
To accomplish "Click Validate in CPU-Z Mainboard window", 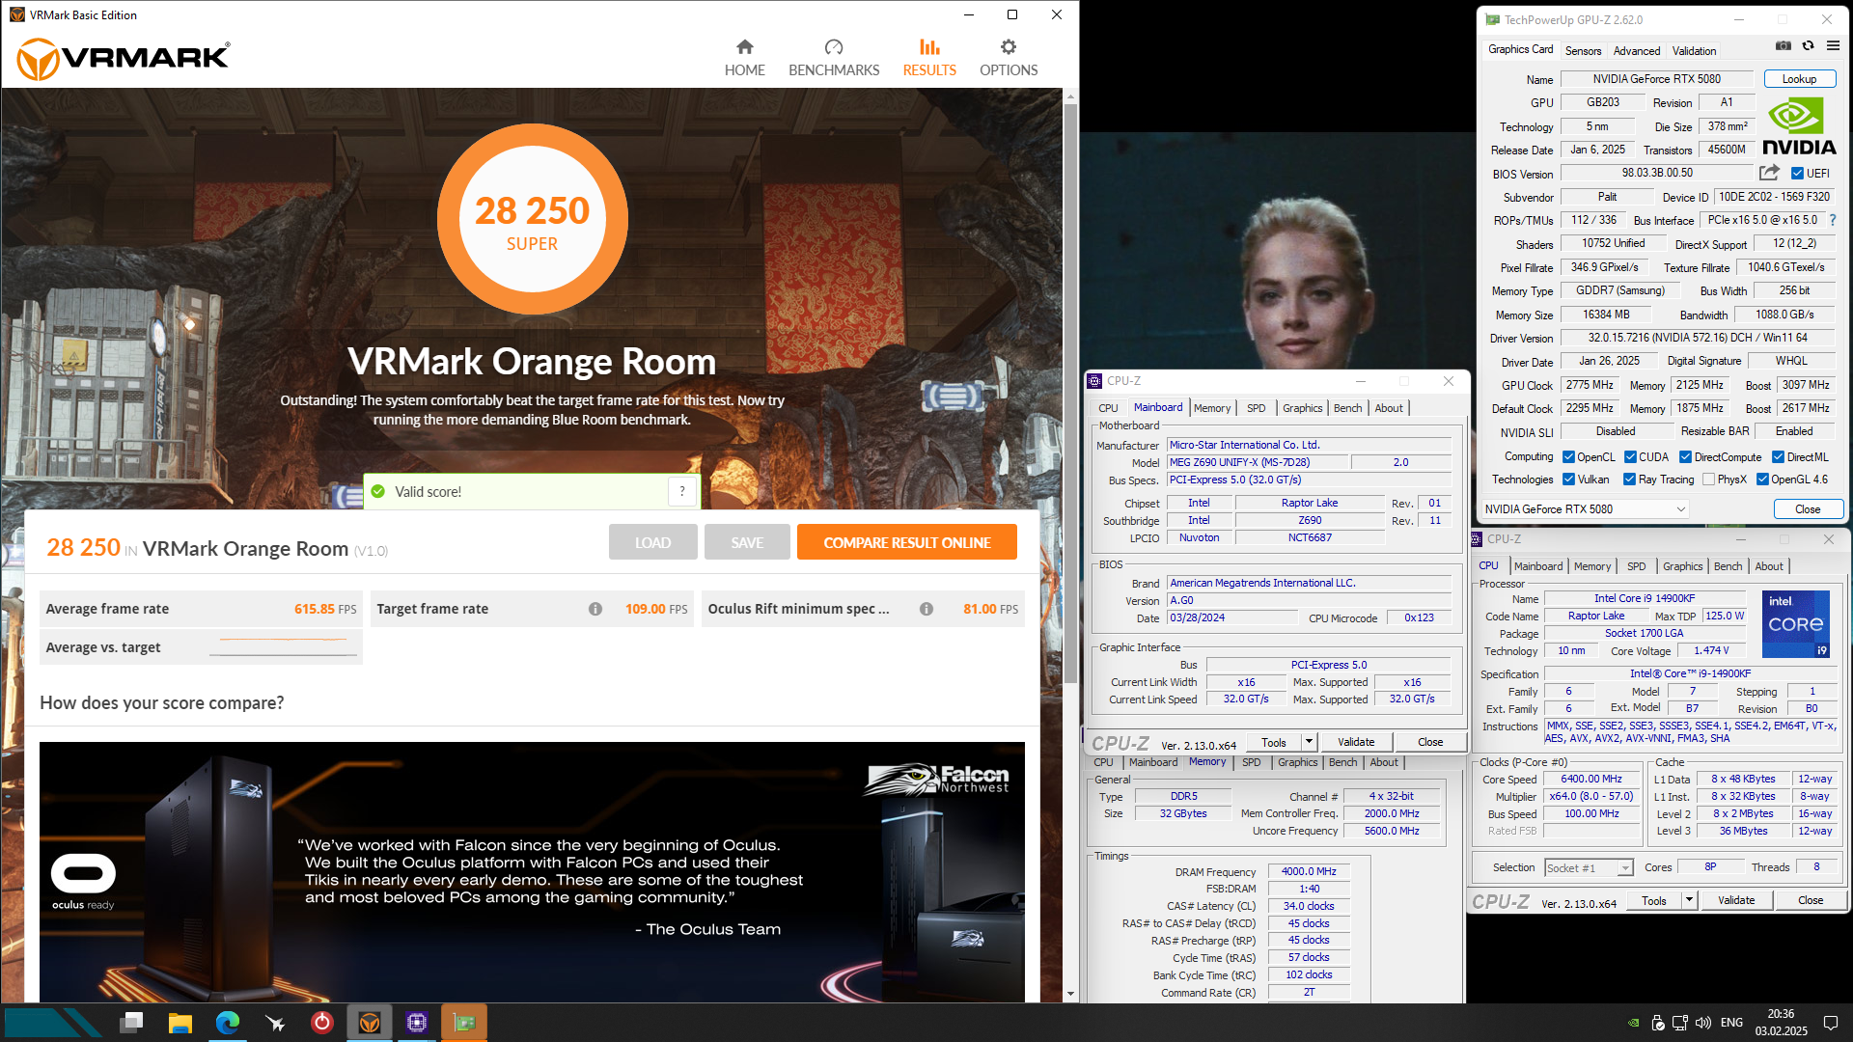I will pos(1356,742).
